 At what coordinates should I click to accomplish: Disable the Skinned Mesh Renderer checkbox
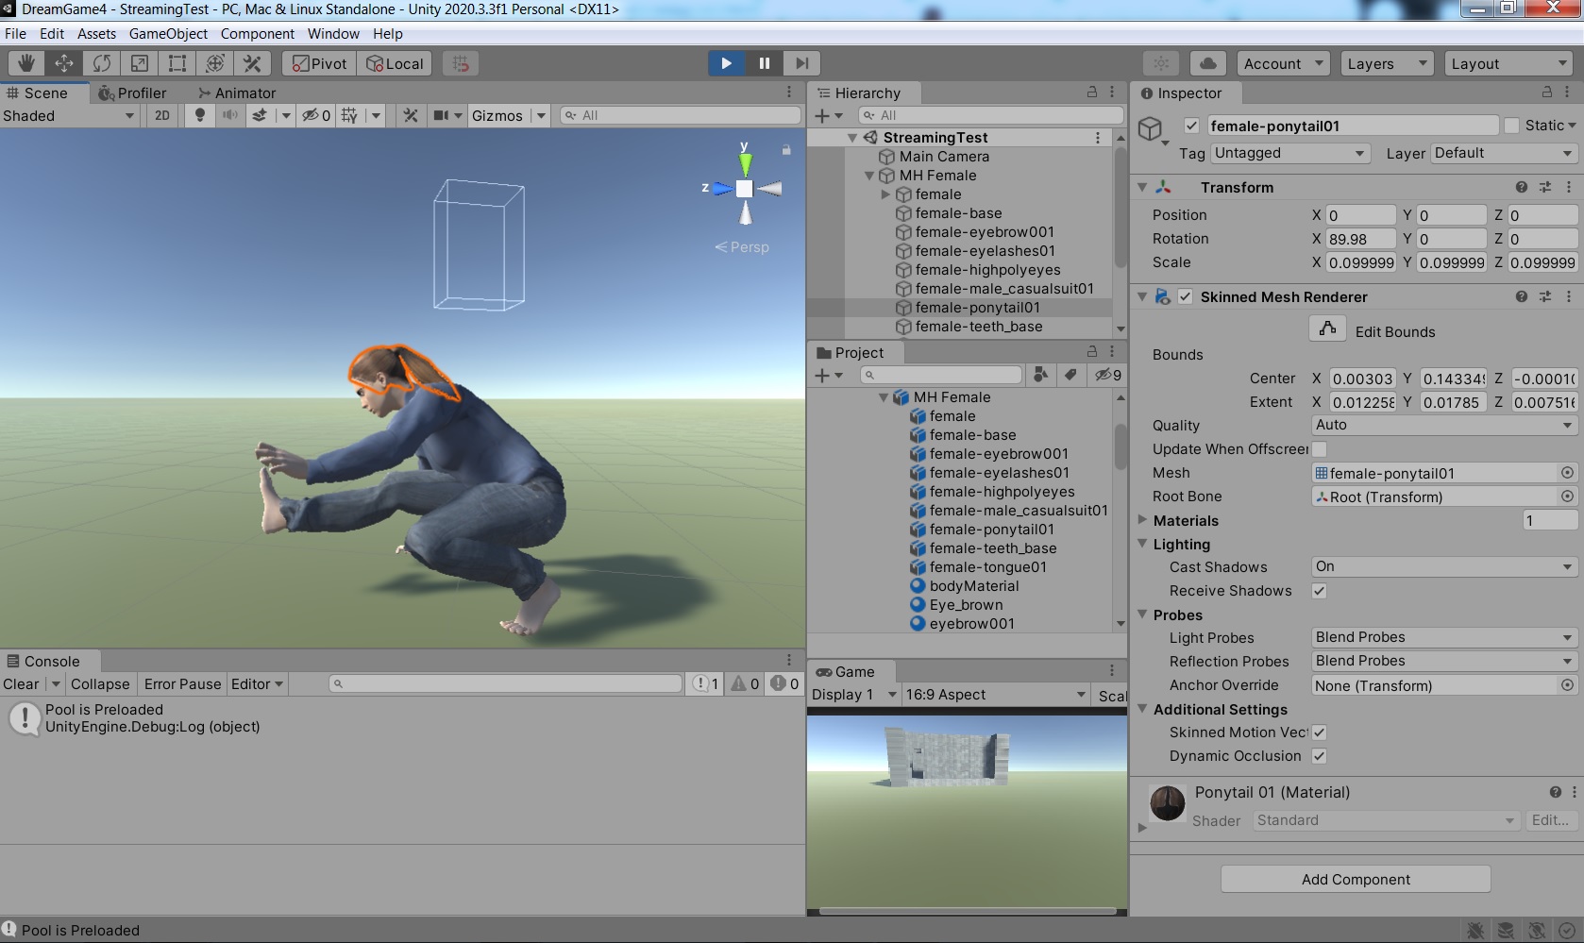(x=1186, y=296)
